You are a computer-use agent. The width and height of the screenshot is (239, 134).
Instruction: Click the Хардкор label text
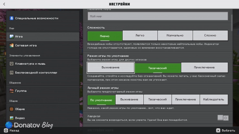[x=94, y=116]
